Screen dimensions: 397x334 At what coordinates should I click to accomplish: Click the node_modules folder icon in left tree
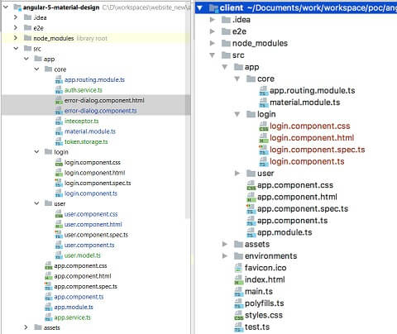[x=27, y=38]
